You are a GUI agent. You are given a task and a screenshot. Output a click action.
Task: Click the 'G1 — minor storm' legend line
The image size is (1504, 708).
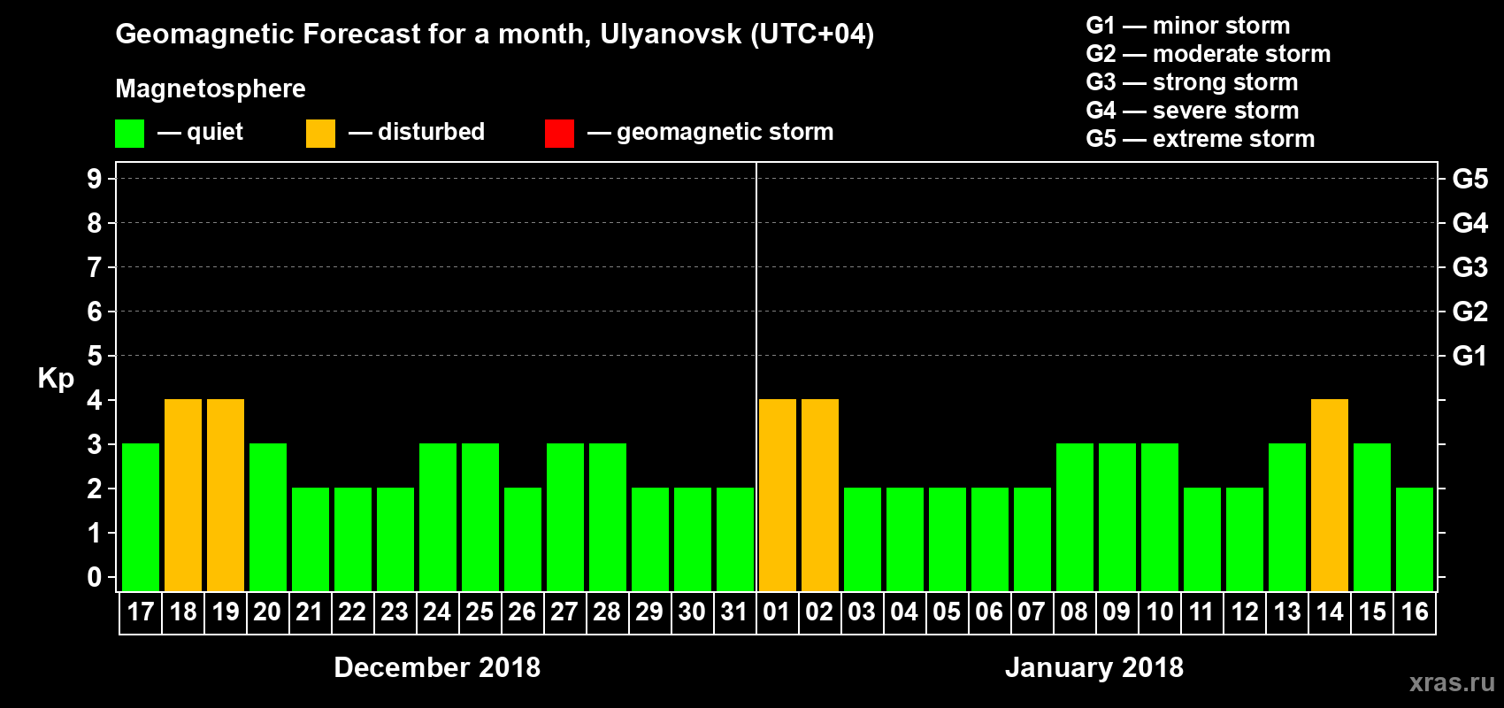coord(1188,26)
